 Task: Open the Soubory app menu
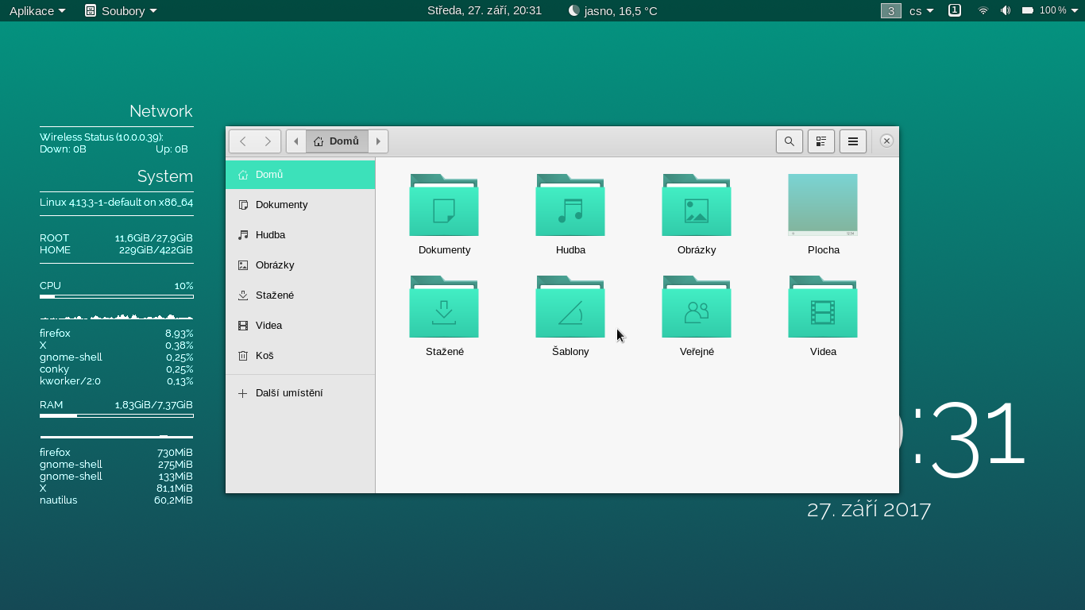pyautogui.click(x=121, y=10)
